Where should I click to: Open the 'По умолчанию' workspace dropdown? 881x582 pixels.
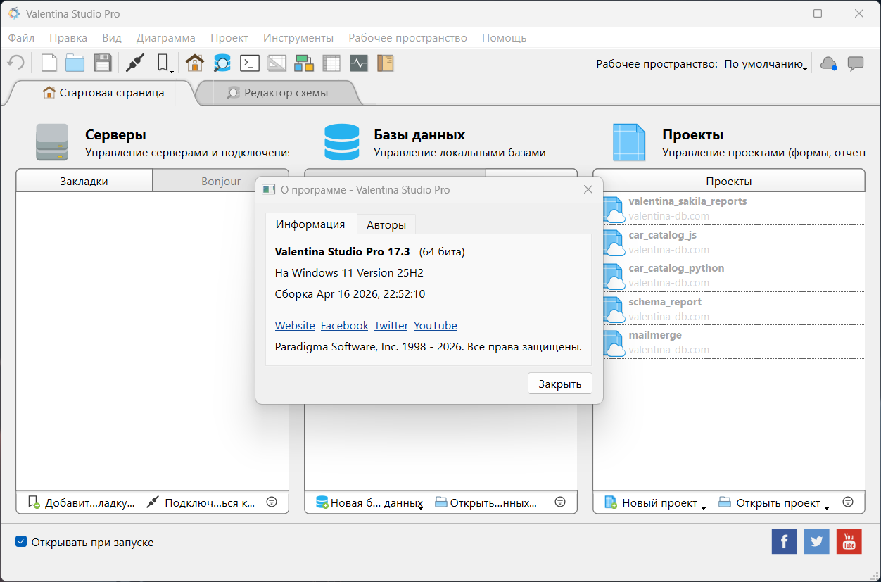click(765, 63)
